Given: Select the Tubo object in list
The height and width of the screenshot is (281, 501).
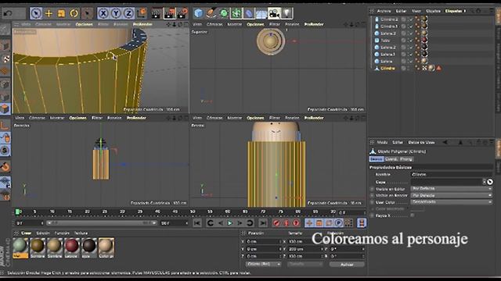Looking at the screenshot, I should click(385, 40).
